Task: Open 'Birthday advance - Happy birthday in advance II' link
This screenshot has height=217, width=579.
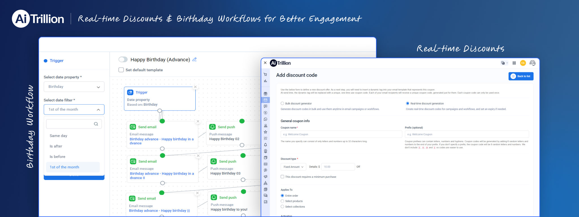Action: 162,175
